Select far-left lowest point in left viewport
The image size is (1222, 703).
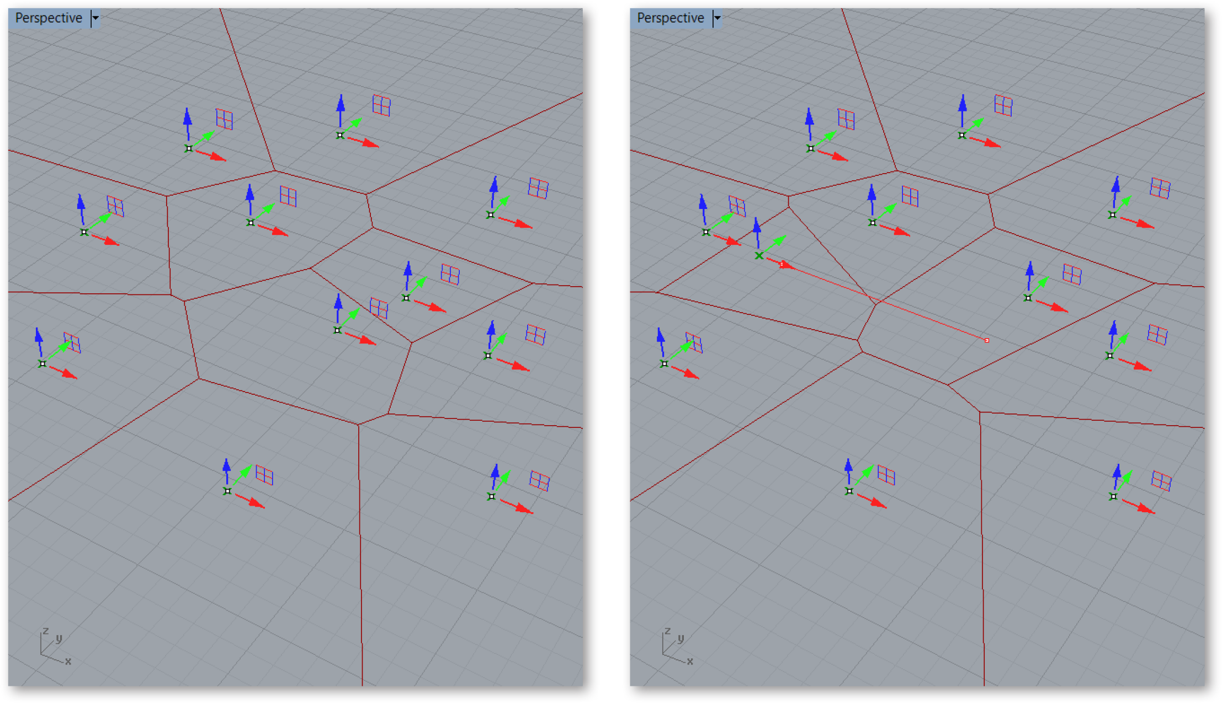[x=42, y=364]
